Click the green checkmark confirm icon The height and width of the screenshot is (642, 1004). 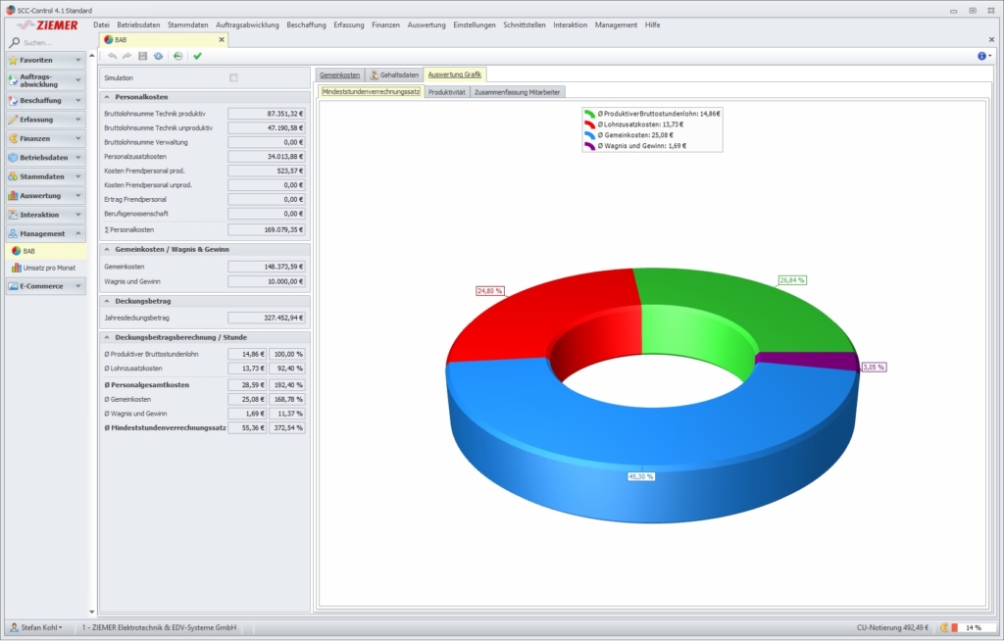197,56
